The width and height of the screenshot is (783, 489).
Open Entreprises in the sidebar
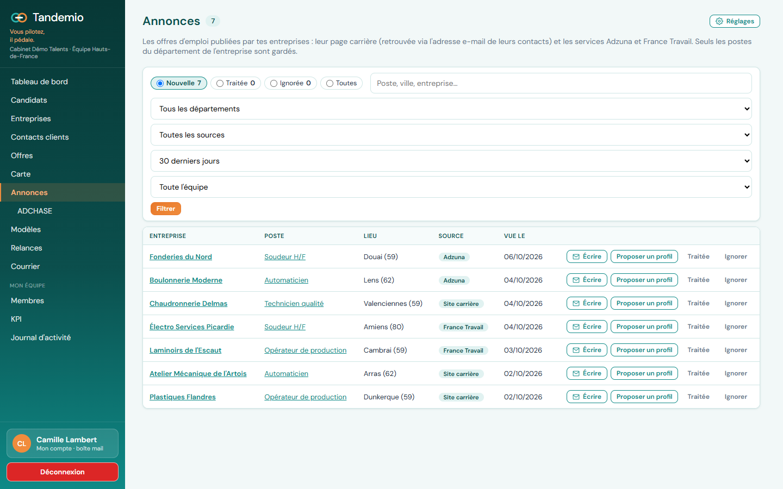(x=63, y=118)
